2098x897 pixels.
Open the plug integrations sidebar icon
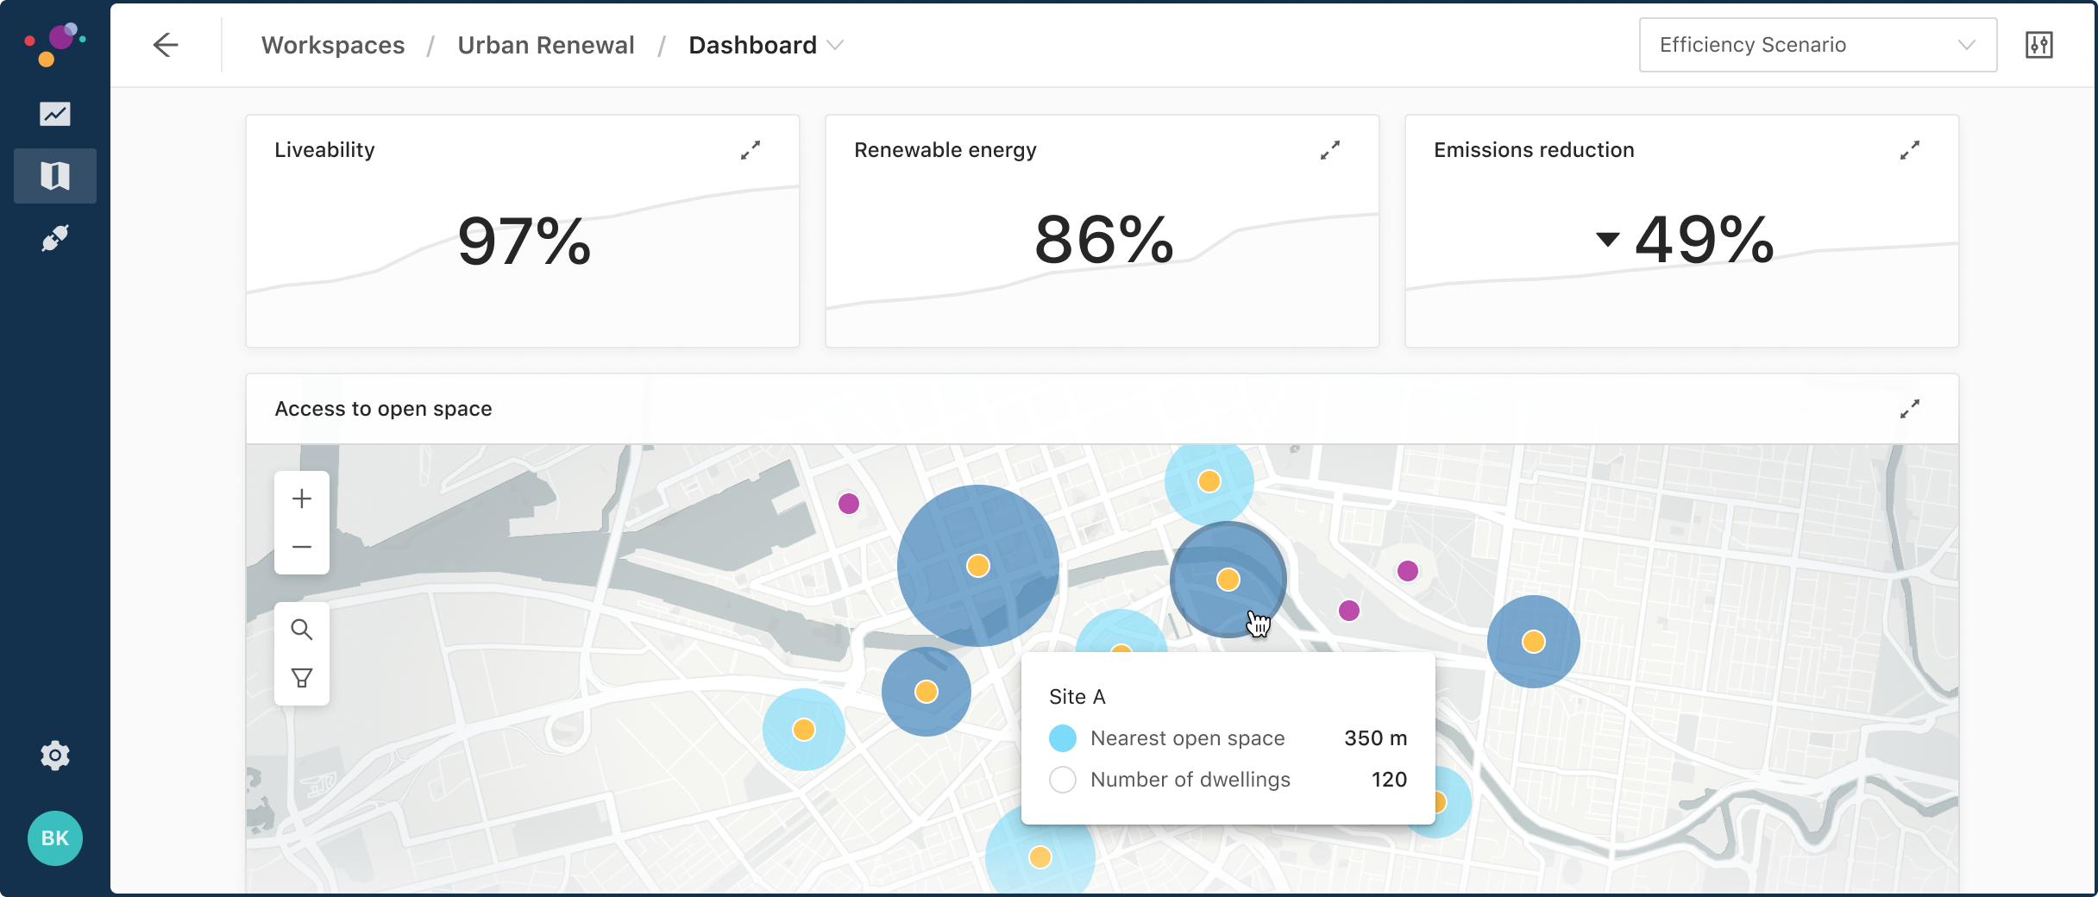[x=55, y=238]
